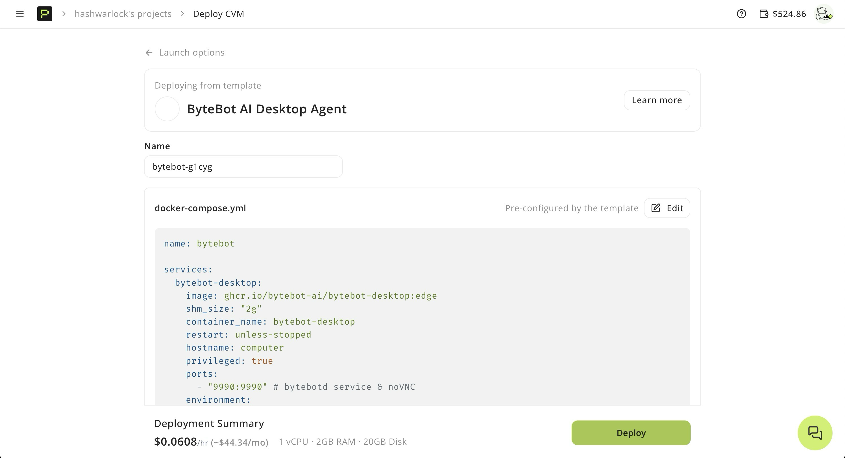Image resolution: width=845 pixels, height=458 pixels.
Task: Focus the Name input field
Action: [x=243, y=167]
